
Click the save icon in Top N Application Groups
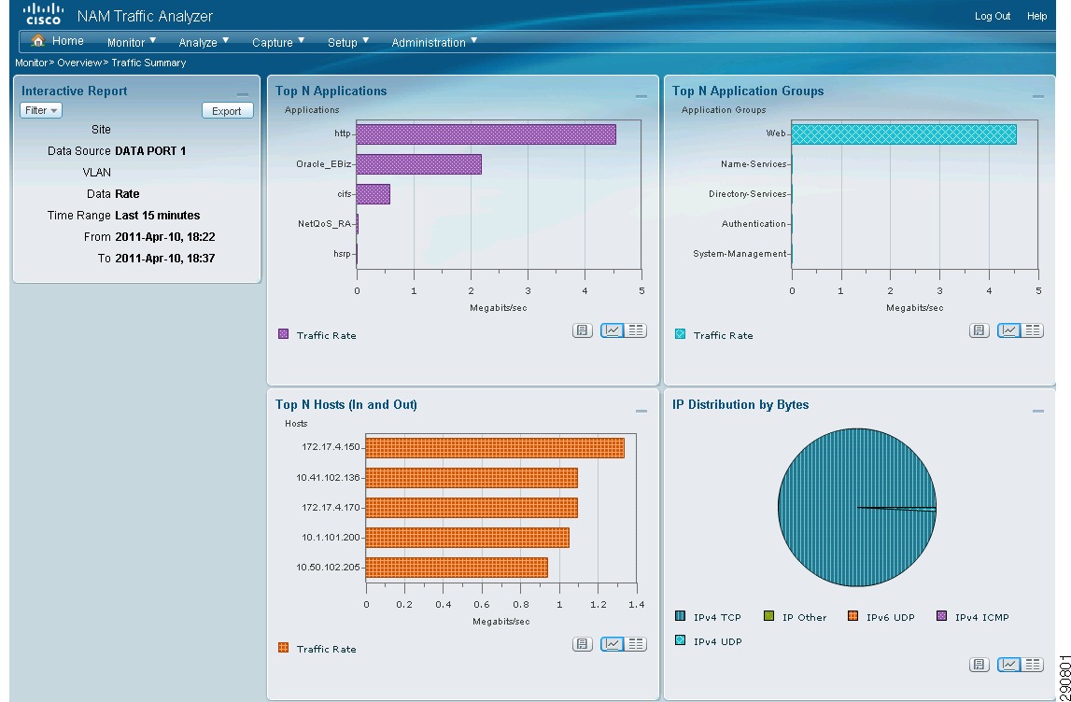tap(979, 330)
